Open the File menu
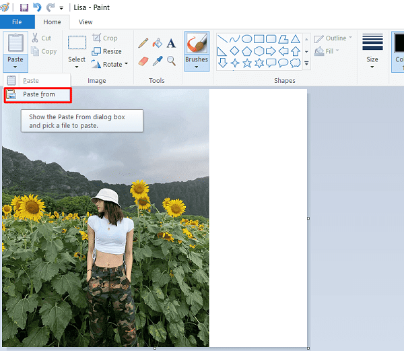Viewport: 404px width, 351px height. coord(17,22)
